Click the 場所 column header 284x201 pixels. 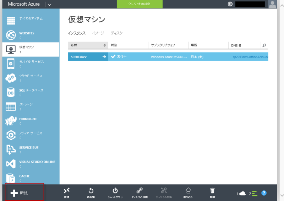pos(208,45)
